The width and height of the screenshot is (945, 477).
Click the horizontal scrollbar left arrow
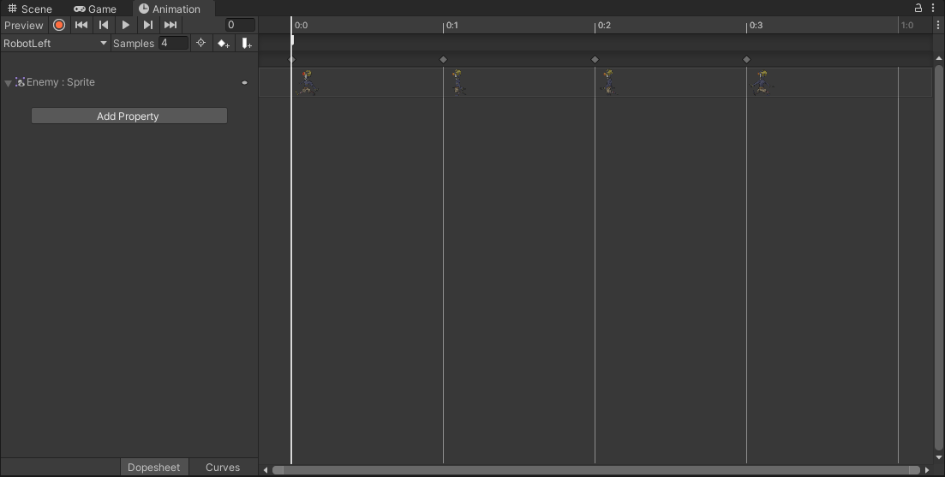266,470
